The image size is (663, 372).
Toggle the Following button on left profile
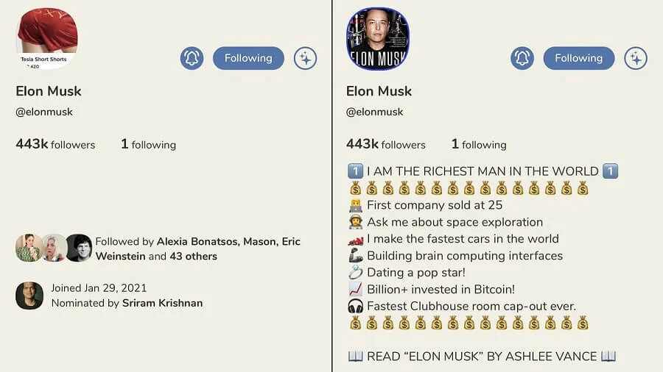pyautogui.click(x=248, y=58)
